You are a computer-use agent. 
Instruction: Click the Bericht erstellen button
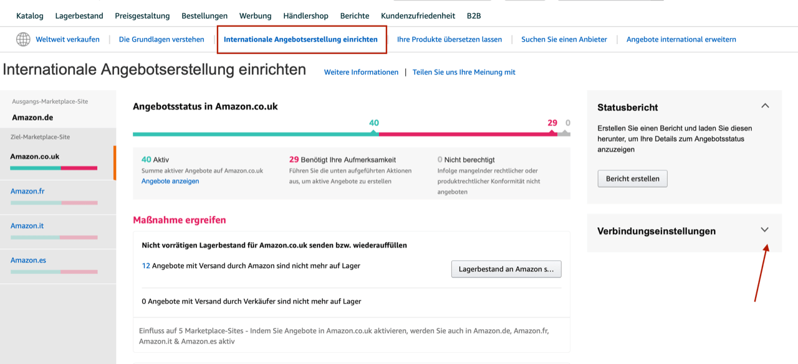click(x=633, y=179)
